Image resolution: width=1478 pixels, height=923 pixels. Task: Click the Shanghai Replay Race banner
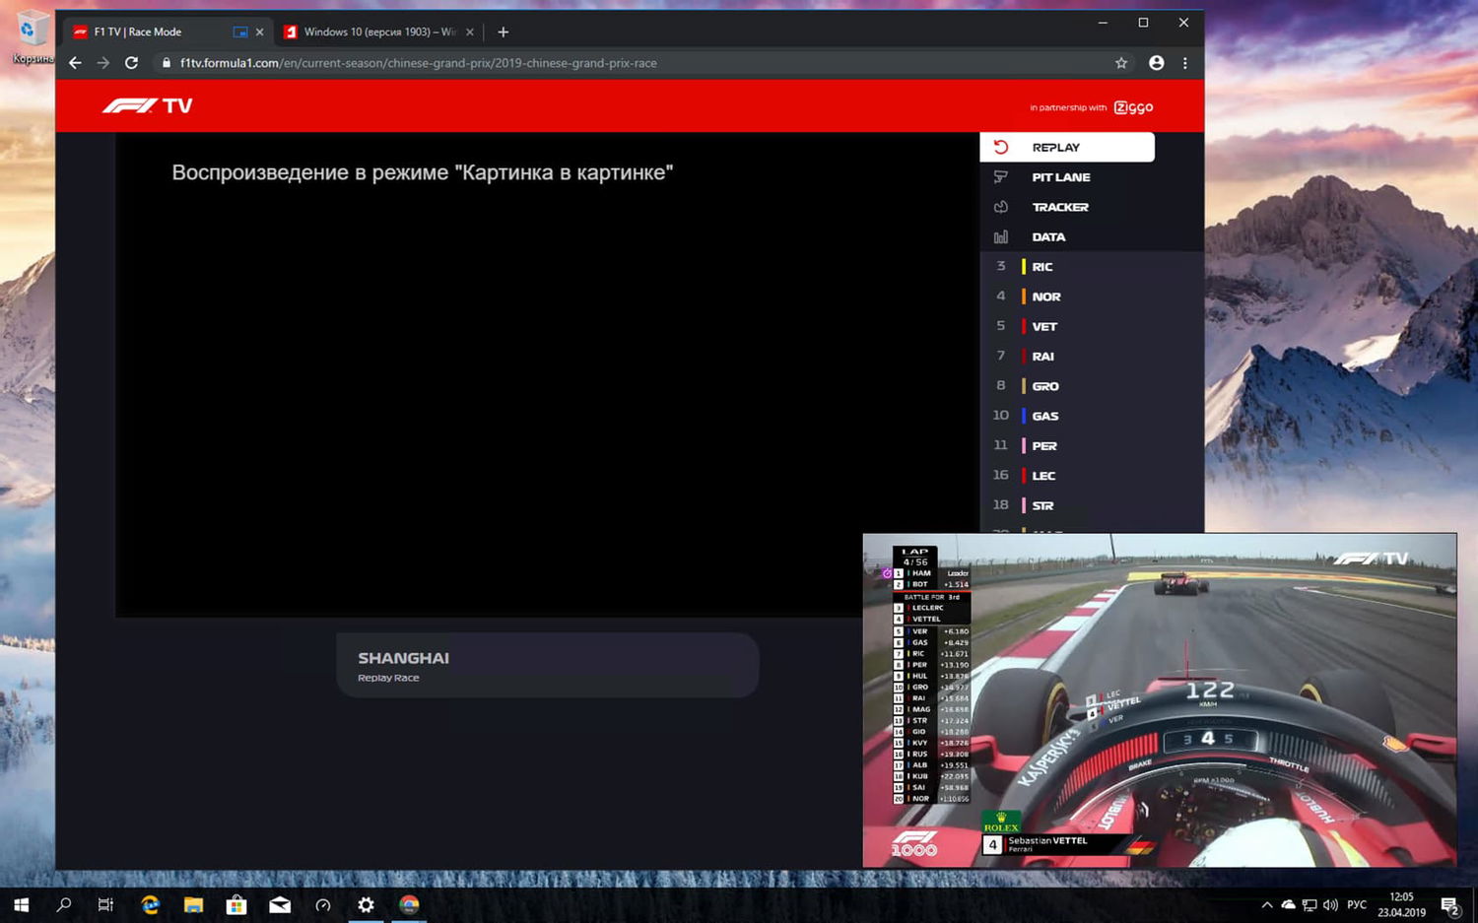point(547,665)
